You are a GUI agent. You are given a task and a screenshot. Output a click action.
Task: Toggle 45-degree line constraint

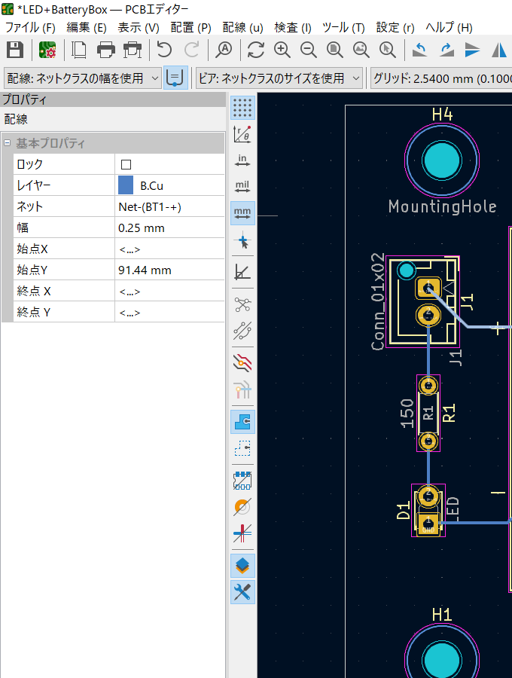[242, 272]
